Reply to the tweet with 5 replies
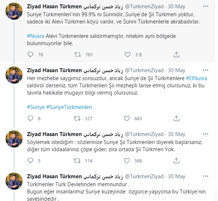 (x=31, y=161)
